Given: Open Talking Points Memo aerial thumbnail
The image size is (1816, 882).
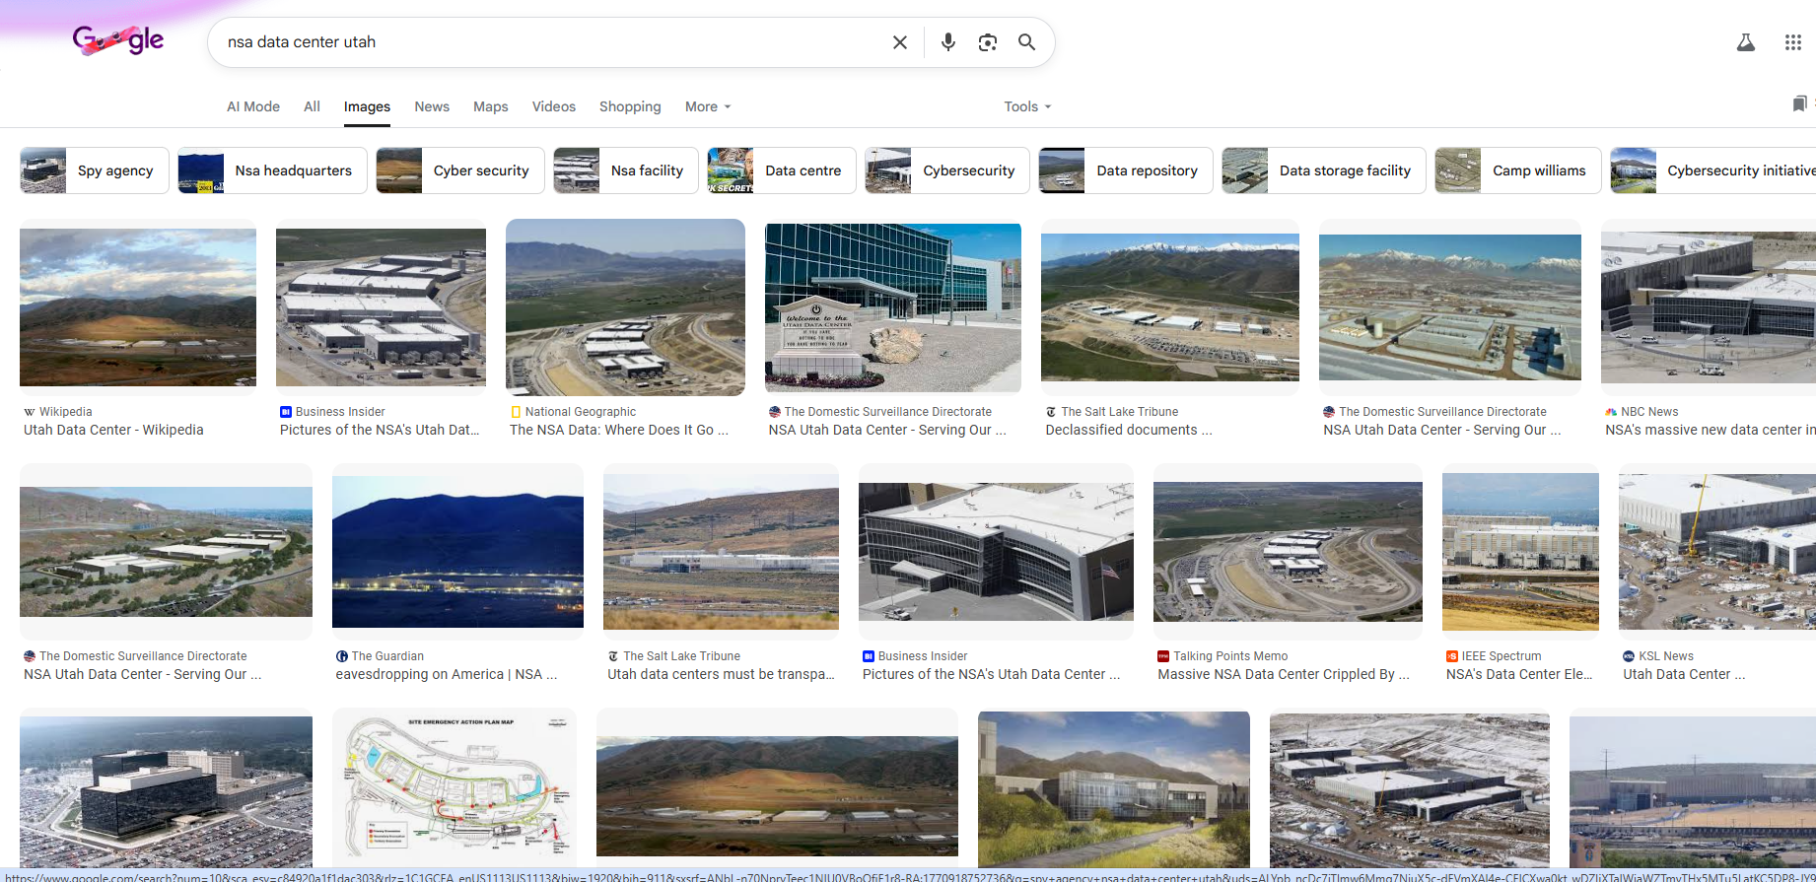Looking at the screenshot, I should coord(1288,552).
